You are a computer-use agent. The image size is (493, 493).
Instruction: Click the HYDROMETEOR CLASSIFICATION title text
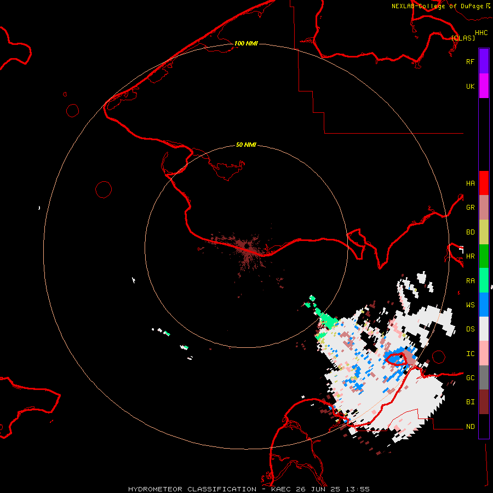pyautogui.click(x=192, y=489)
